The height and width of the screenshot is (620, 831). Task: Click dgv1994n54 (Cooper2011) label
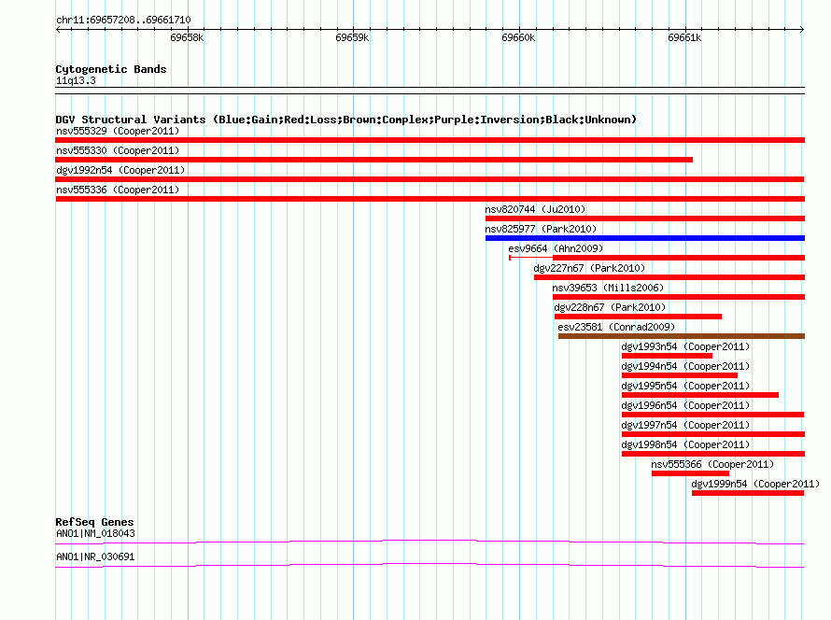[685, 366]
